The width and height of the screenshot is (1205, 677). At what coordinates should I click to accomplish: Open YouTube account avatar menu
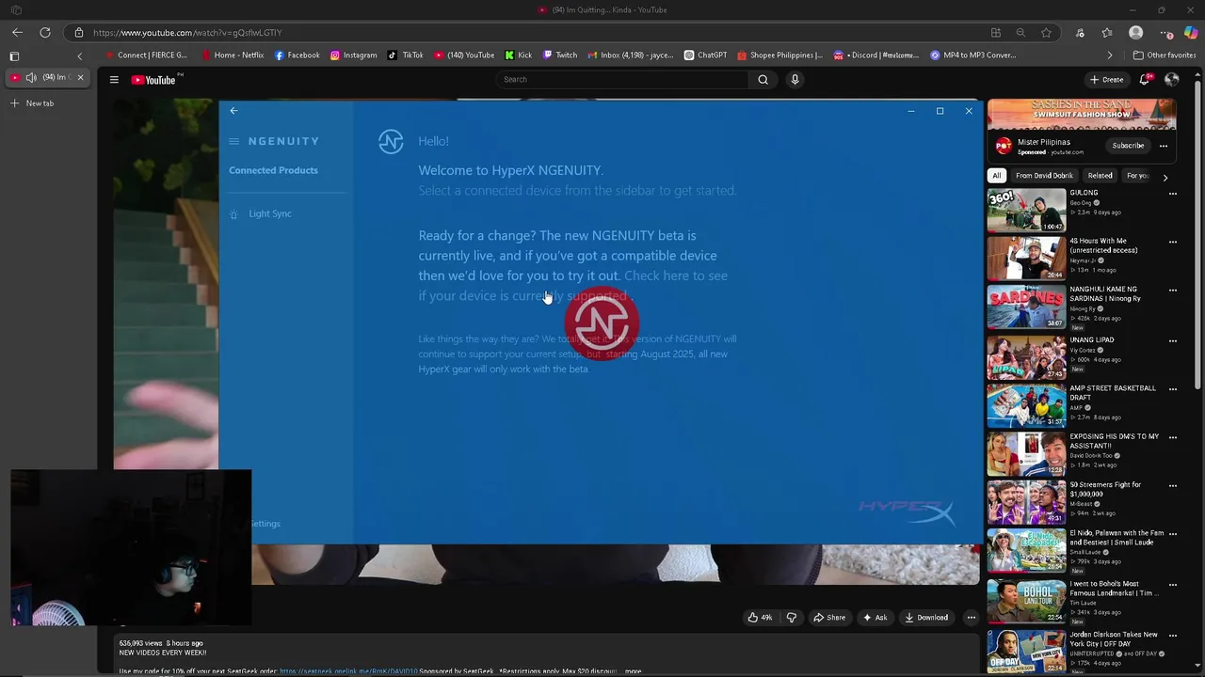point(1171,80)
